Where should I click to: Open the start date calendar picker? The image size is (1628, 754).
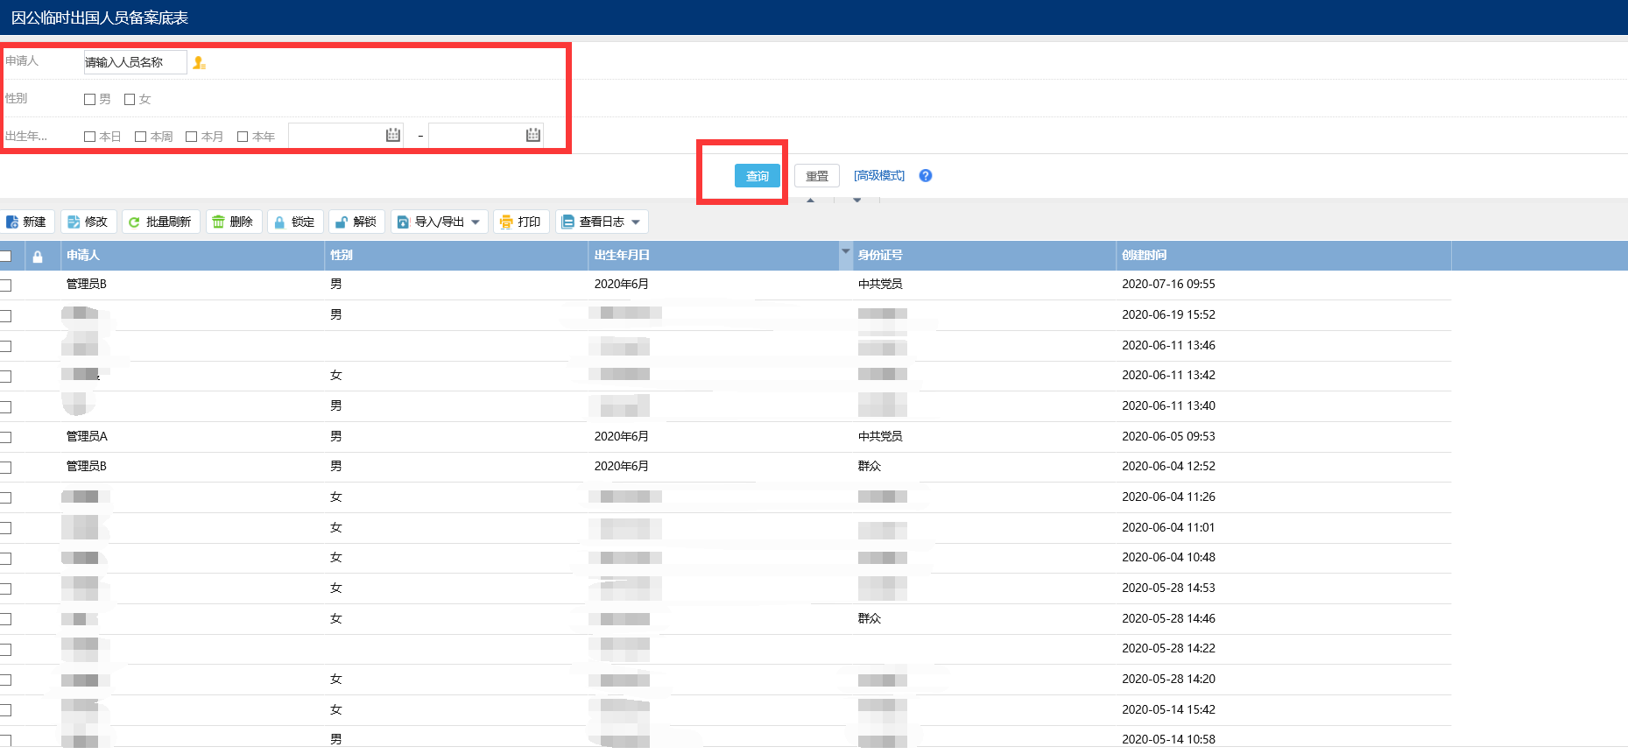(x=392, y=135)
